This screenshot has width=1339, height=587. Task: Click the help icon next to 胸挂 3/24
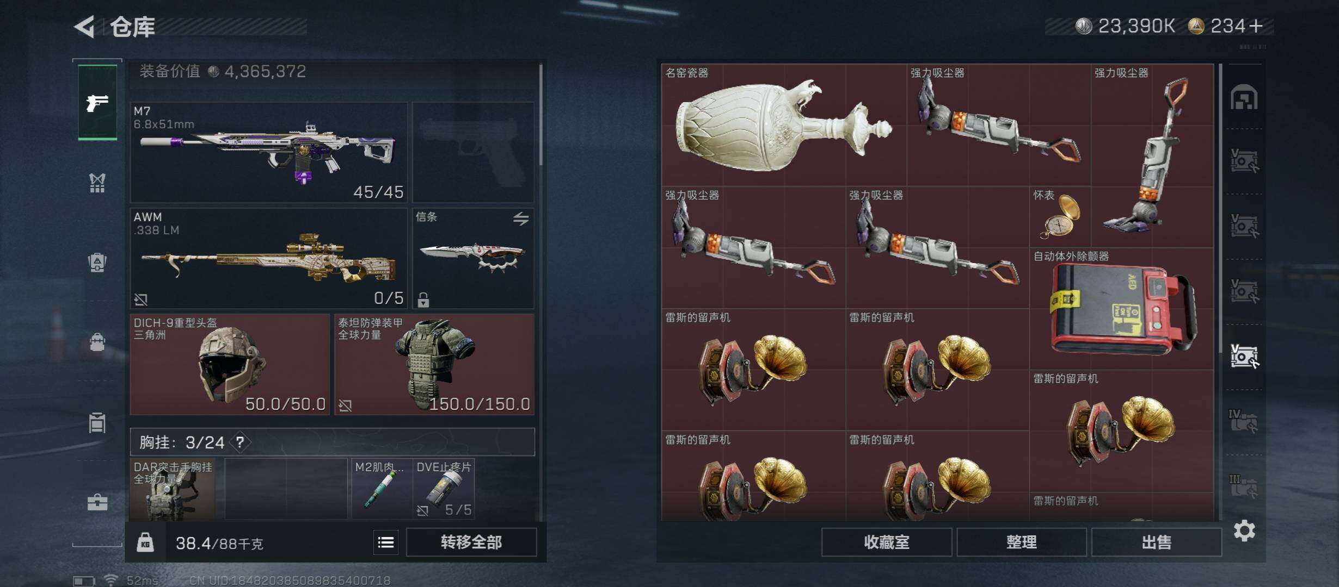[240, 442]
